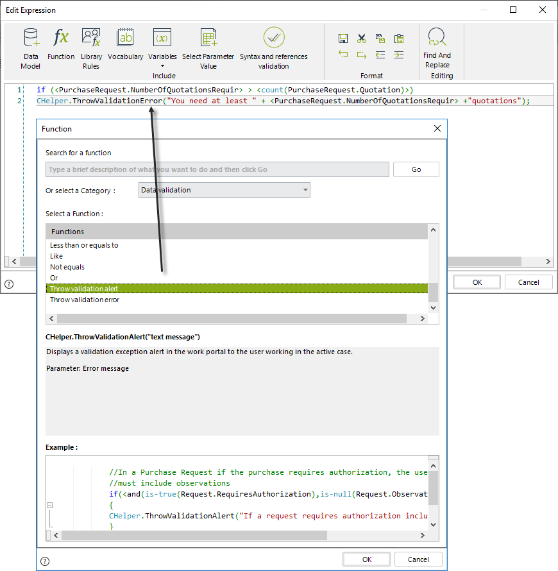Select 'Less than or equals to' function
Screen dimensions: 558x571
click(237, 245)
